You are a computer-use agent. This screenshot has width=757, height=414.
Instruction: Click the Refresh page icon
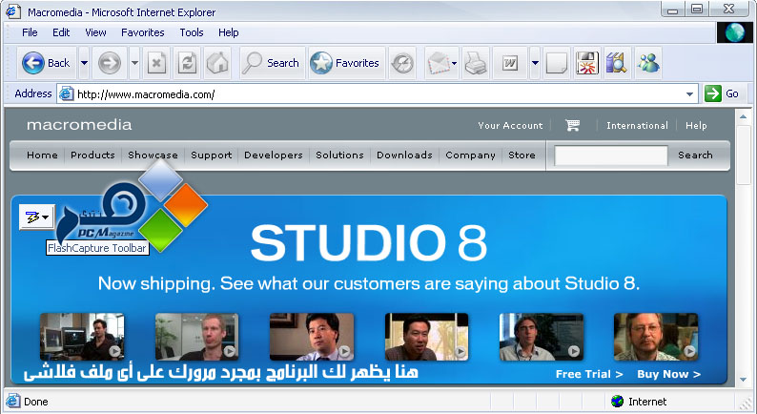tap(188, 63)
